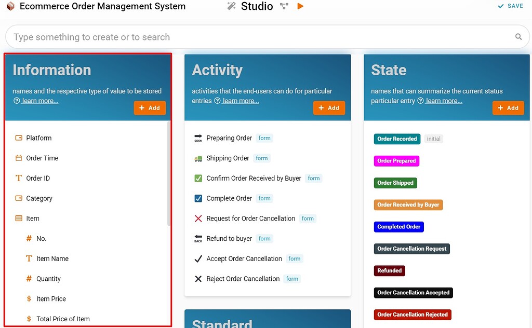The image size is (532, 328).
Task: Click the Preparing Order soon arrow icon
Action: (x=198, y=138)
